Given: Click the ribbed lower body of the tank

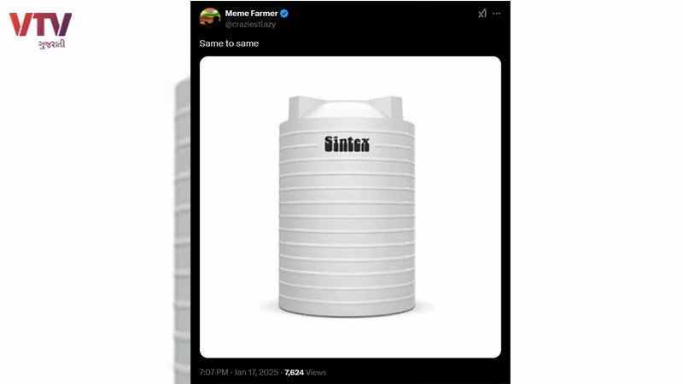Looking at the screenshot, I should coord(347,244).
